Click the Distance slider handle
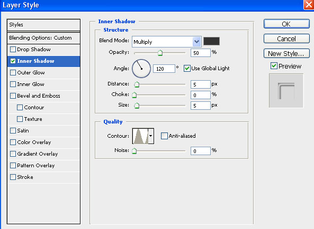The width and height of the screenshot is (314, 229). (x=137, y=84)
